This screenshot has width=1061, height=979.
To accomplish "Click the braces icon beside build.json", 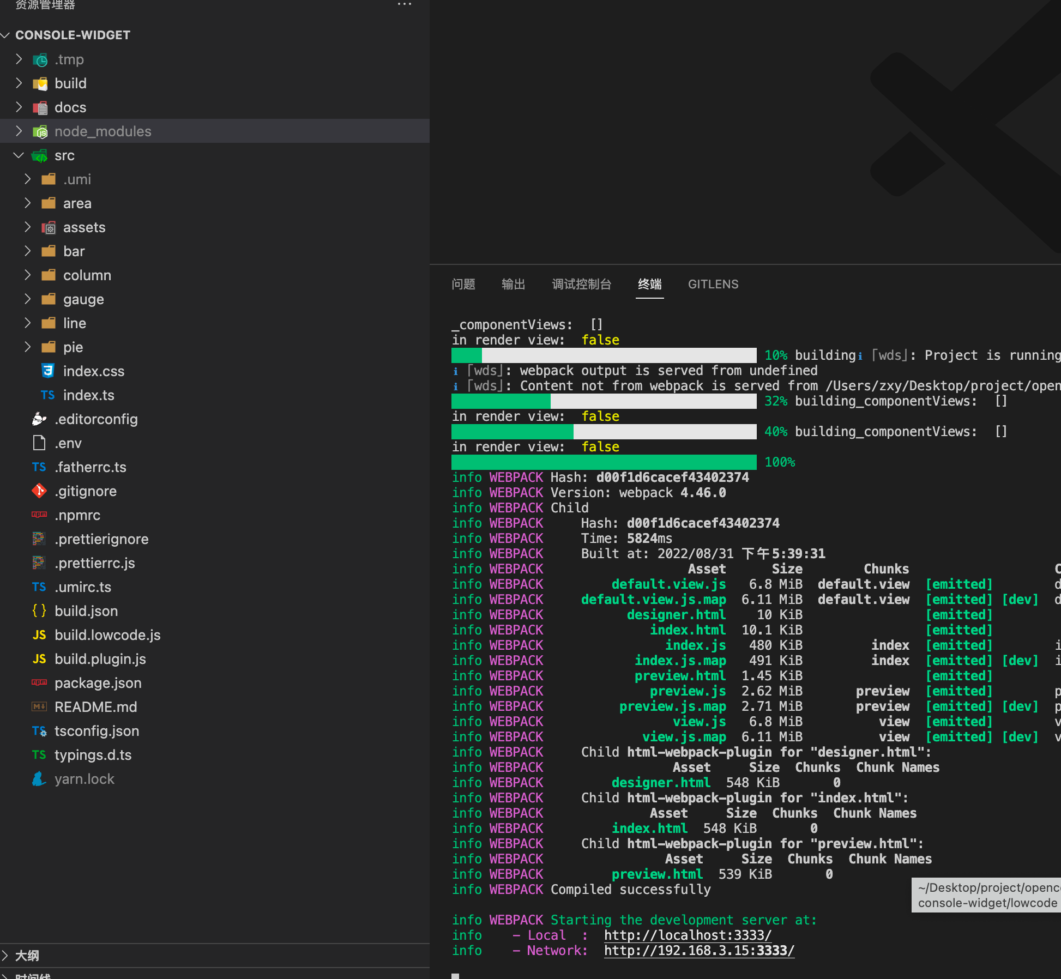I will coord(39,611).
